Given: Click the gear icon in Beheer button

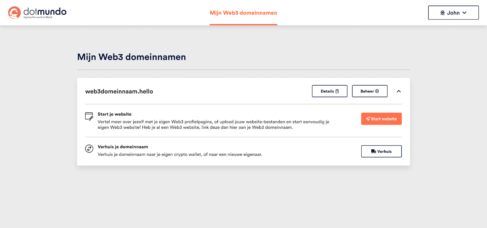Looking at the screenshot, I should (x=377, y=91).
